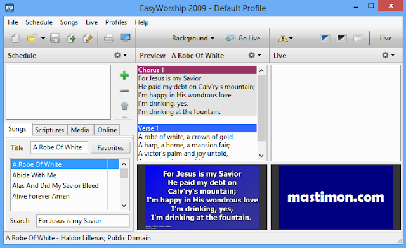Screen dimensions: 406x248
Task: Open the Live menu
Action: [91, 22]
